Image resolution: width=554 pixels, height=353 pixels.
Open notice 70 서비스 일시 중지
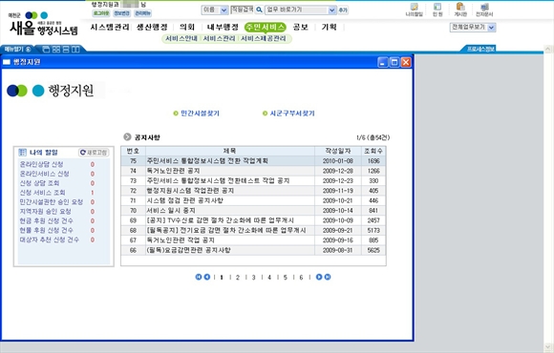click(x=171, y=211)
